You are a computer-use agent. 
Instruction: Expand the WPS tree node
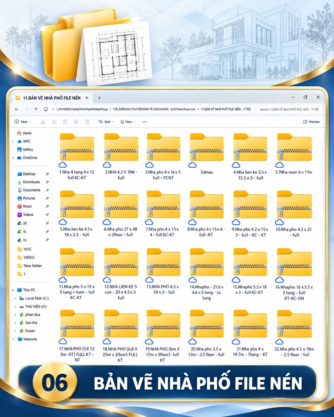tap(13, 141)
